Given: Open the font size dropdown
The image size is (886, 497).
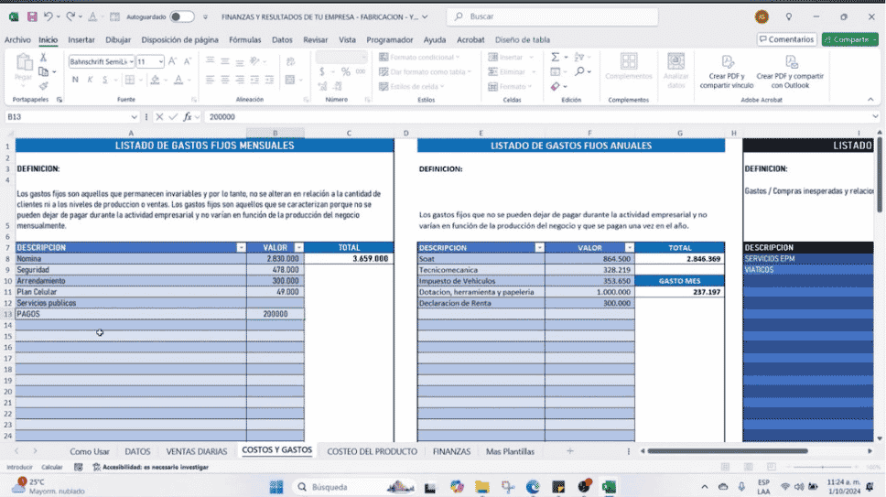Looking at the screenshot, I should click(160, 61).
